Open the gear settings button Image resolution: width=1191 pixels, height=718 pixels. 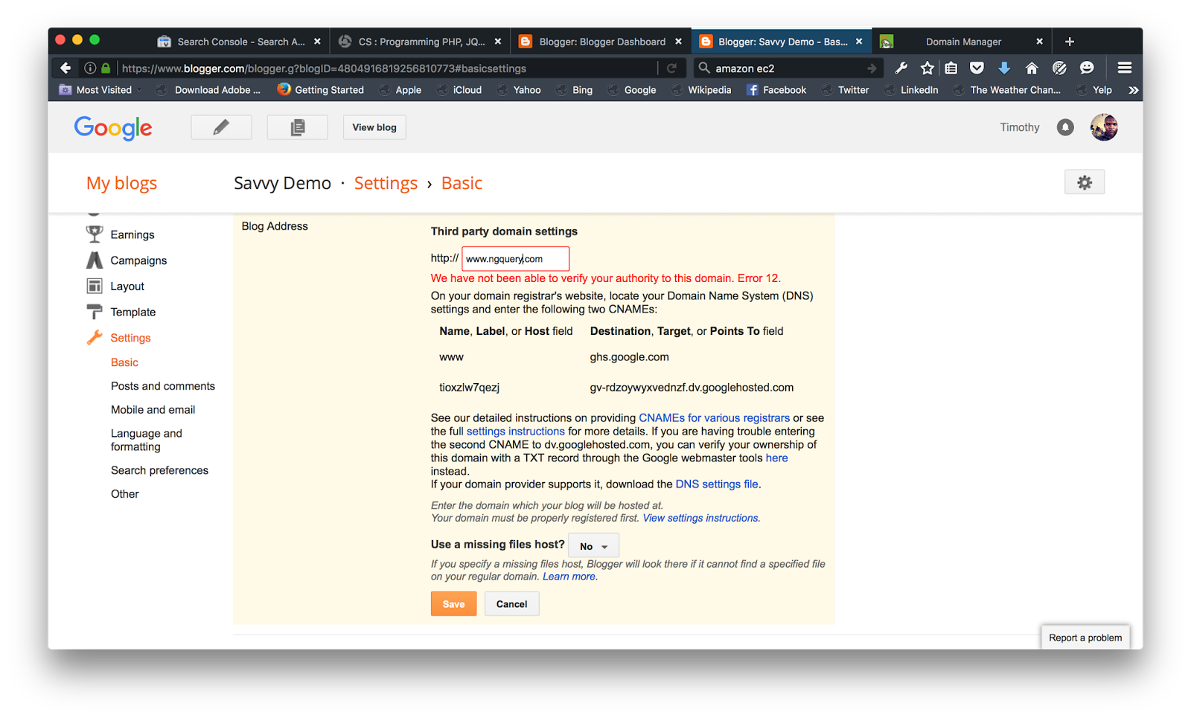coord(1085,182)
